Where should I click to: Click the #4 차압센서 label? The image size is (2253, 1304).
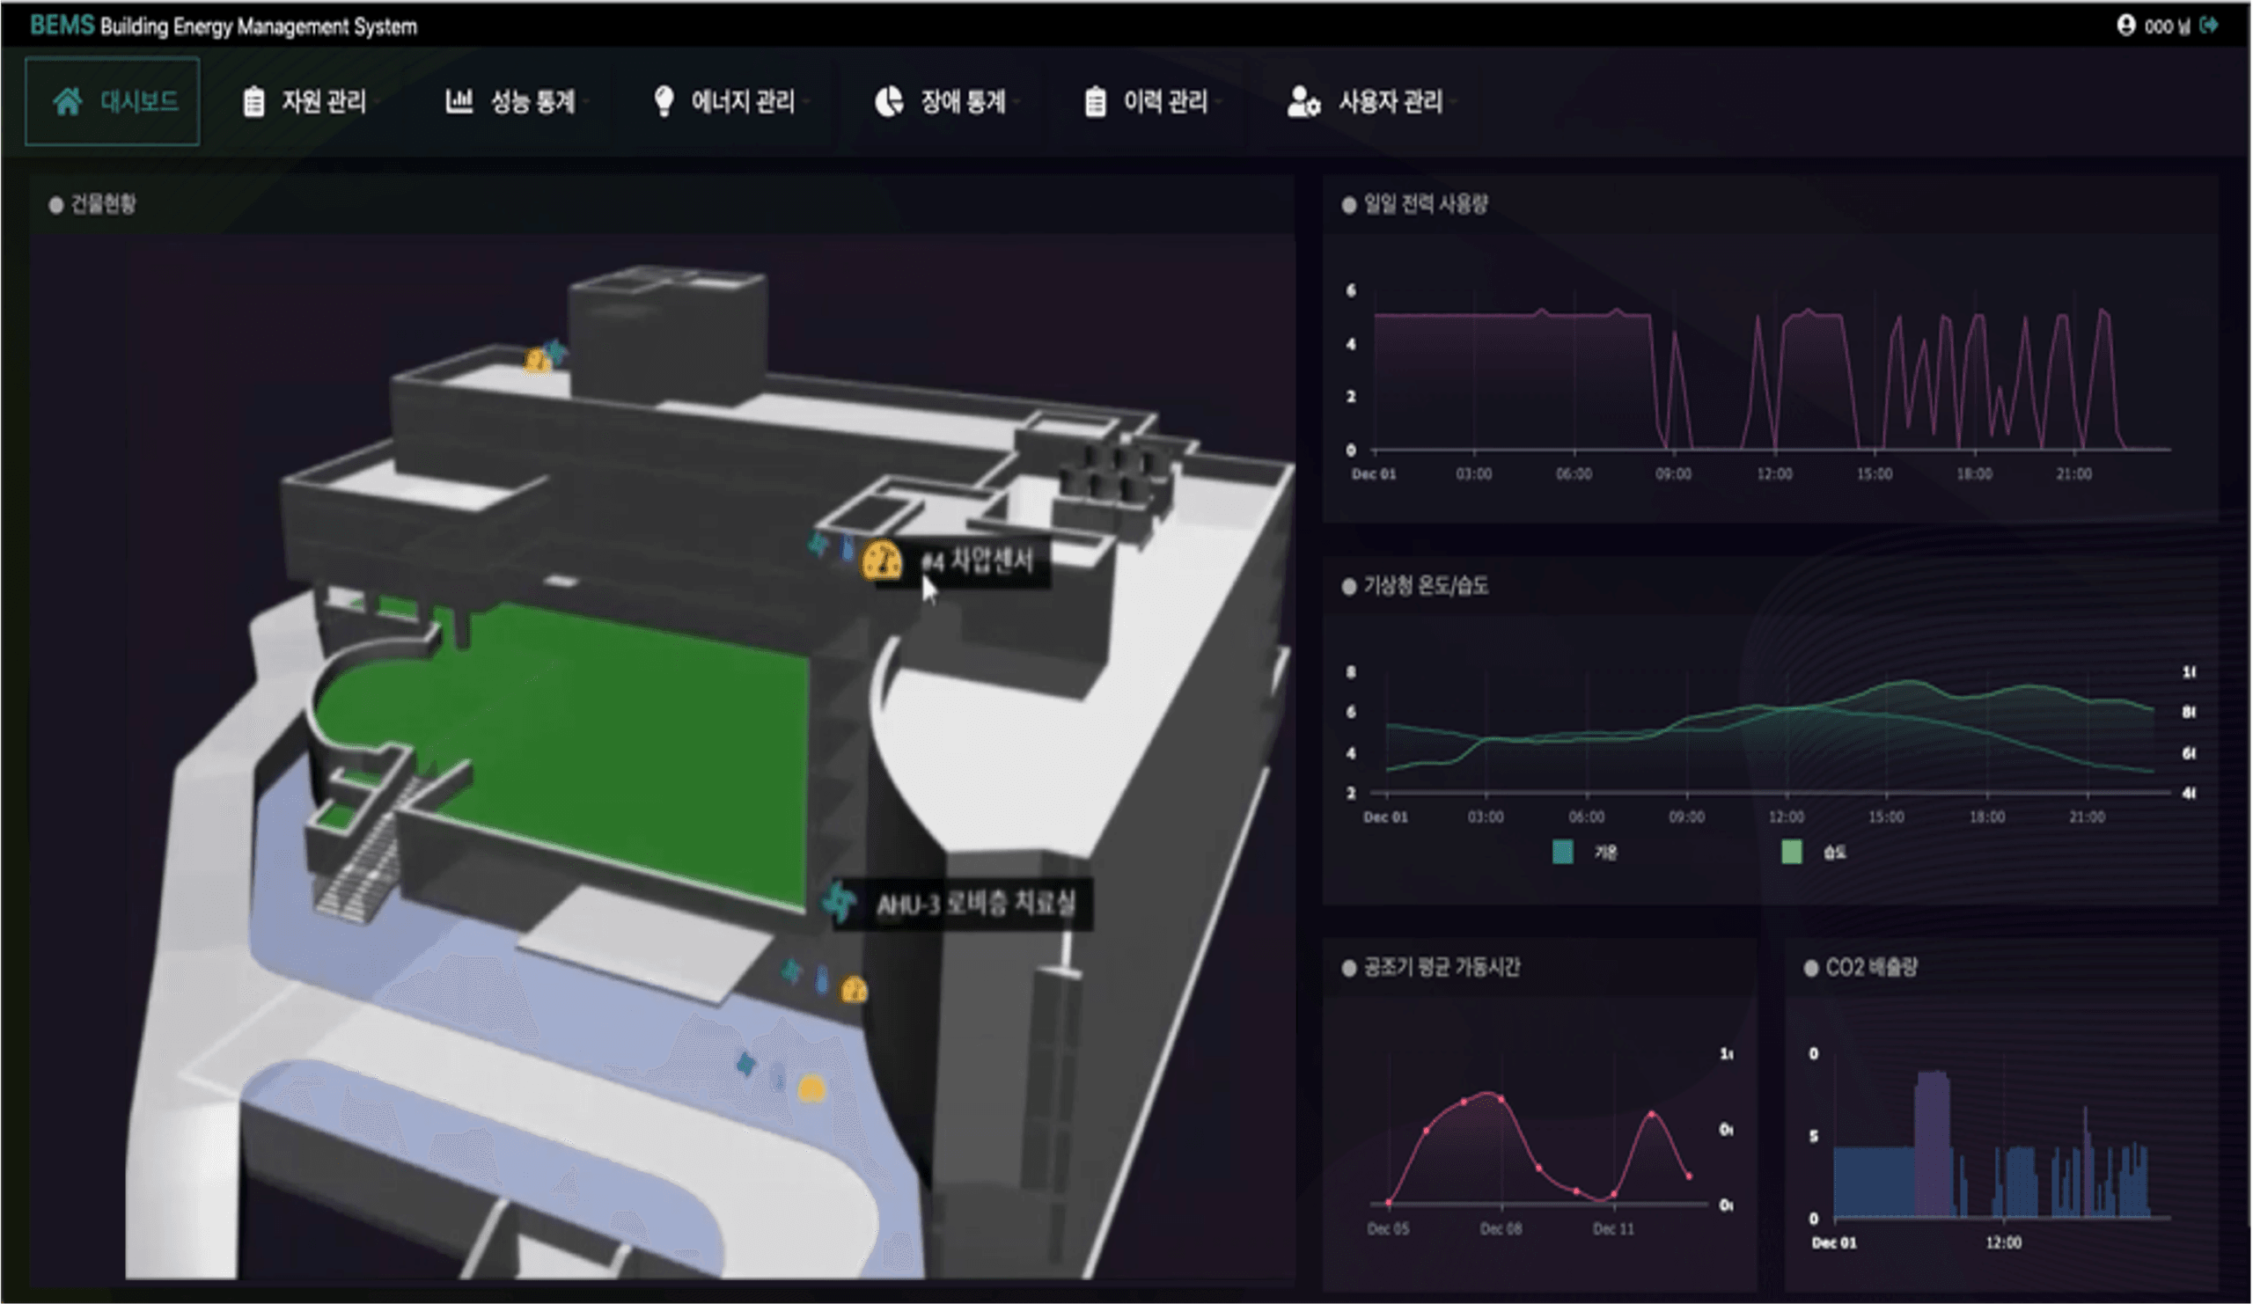click(x=977, y=561)
